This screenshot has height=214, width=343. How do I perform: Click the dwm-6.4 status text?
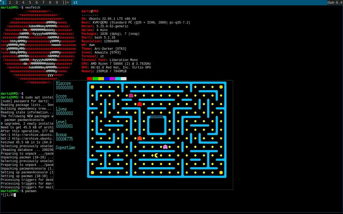click(x=335, y=2)
